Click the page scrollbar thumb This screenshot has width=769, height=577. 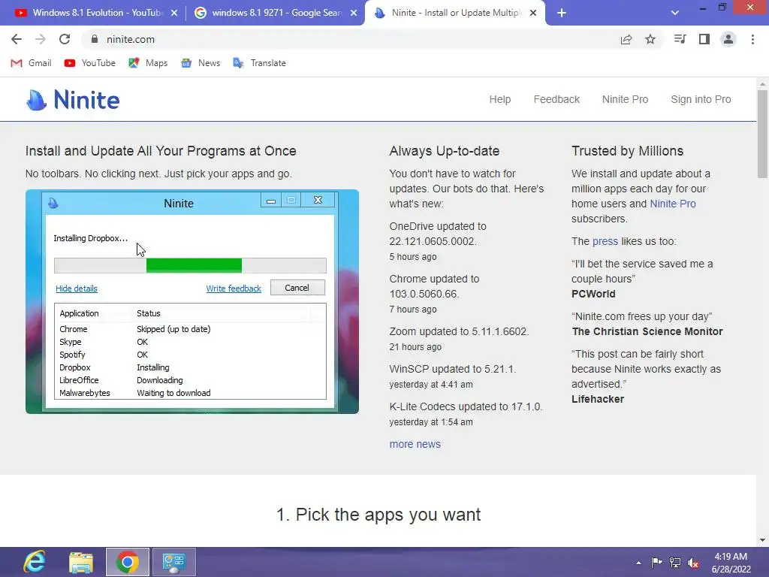click(x=762, y=134)
